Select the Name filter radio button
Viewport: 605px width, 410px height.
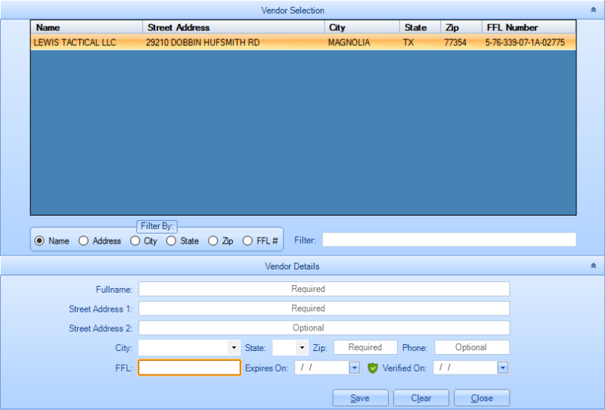pos(39,241)
